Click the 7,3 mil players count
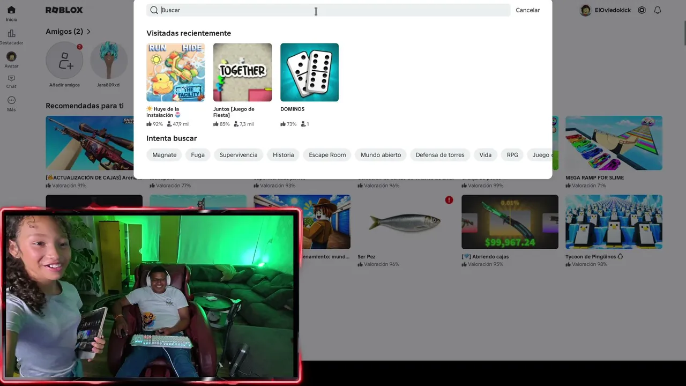 click(243, 124)
